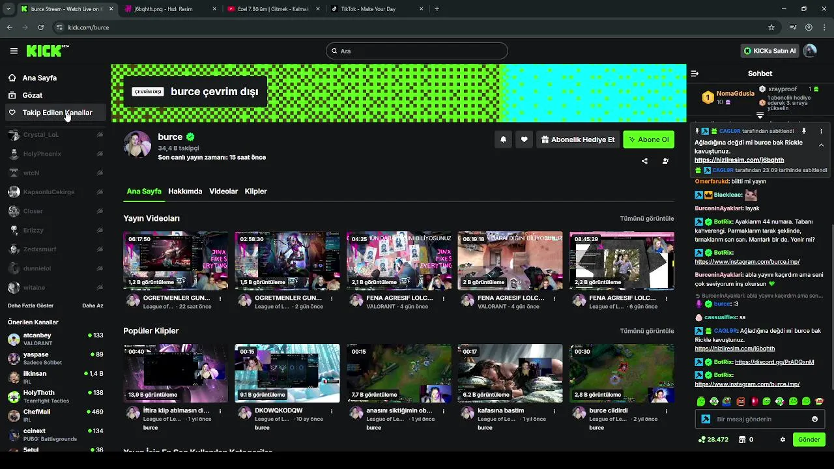
Task: Open pinned hizliresim.com/j6bqhth link
Action: pyautogui.click(x=739, y=160)
